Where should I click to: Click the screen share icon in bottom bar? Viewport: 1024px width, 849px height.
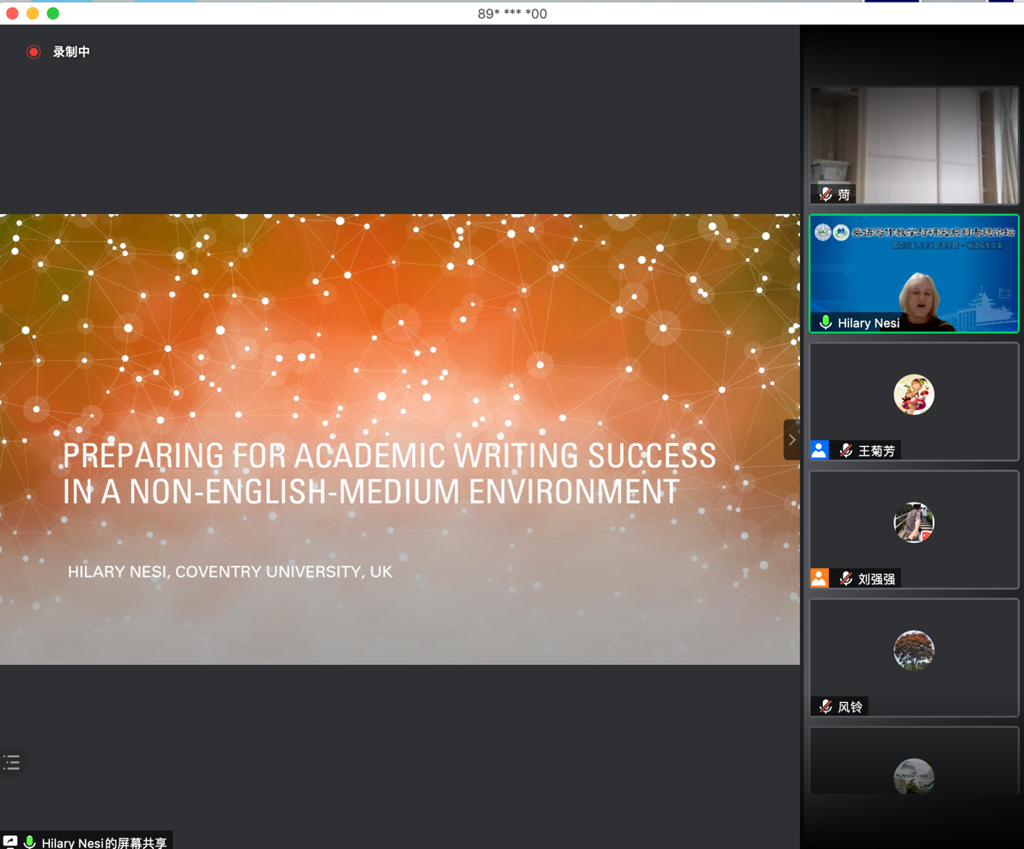click(10, 841)
